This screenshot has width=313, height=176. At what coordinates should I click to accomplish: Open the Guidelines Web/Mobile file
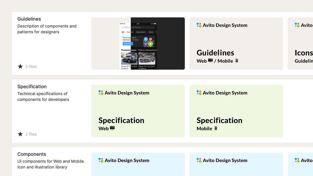[236, 43]
